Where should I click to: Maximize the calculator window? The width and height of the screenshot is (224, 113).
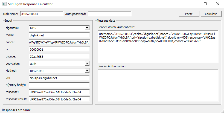205,4
